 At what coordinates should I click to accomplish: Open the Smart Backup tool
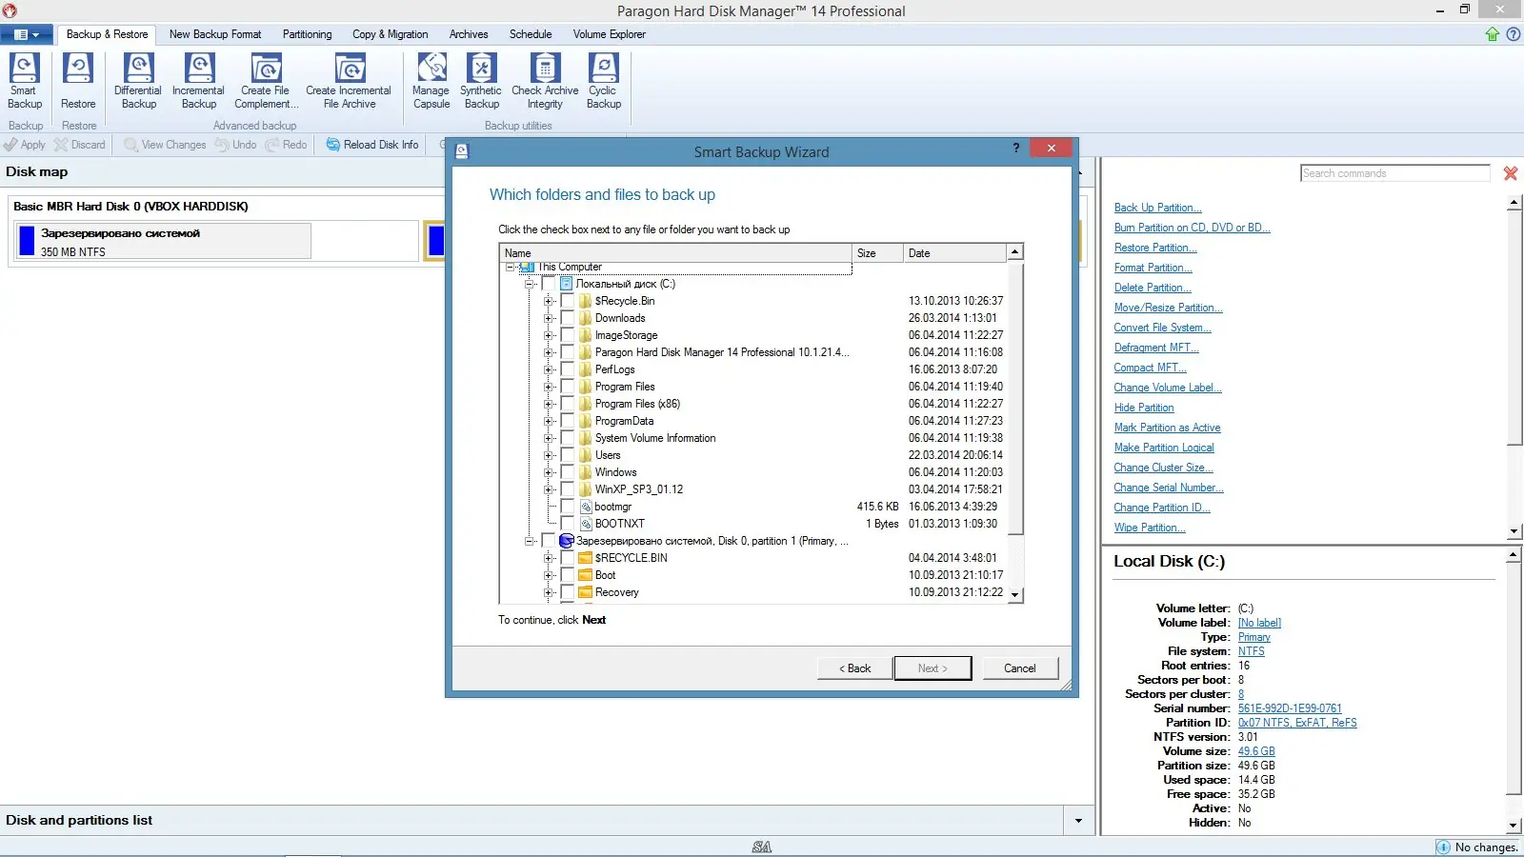pos(25,81)
